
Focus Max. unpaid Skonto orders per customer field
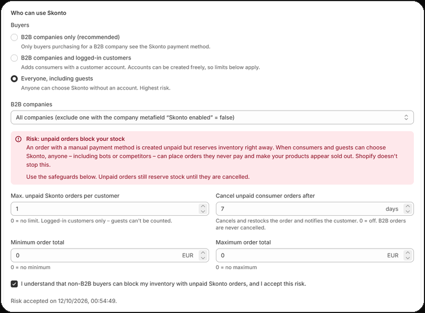coord(110,209)
